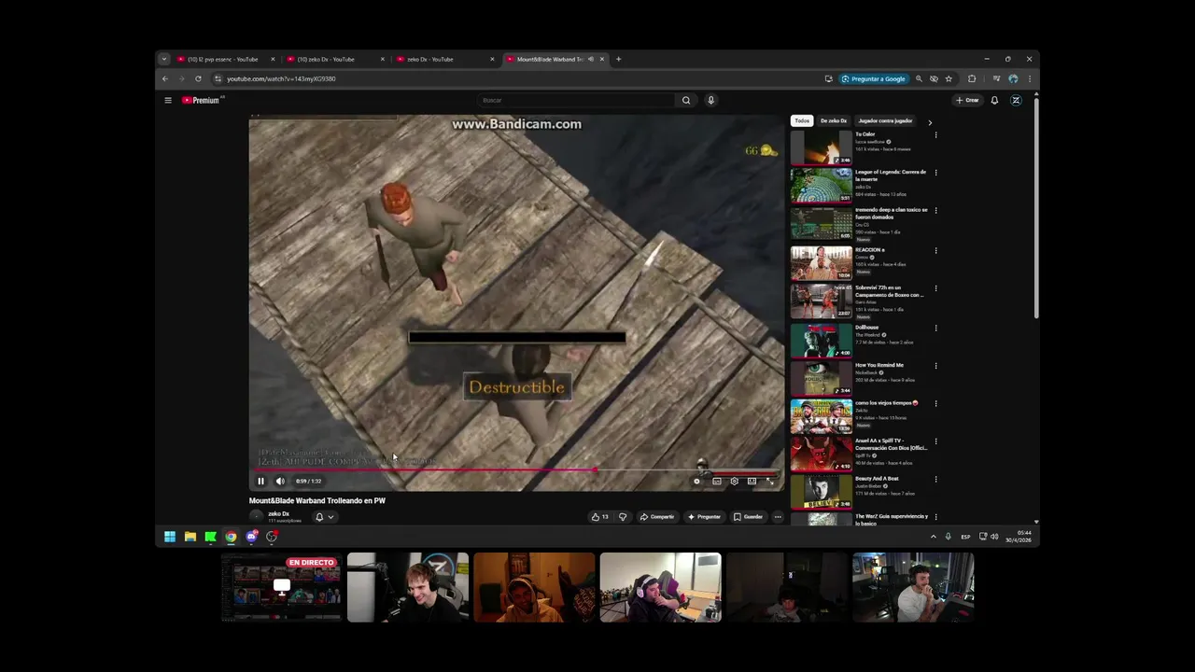
Task: Open the zeko Dx channel avatar
Action: tap(256, 516)
